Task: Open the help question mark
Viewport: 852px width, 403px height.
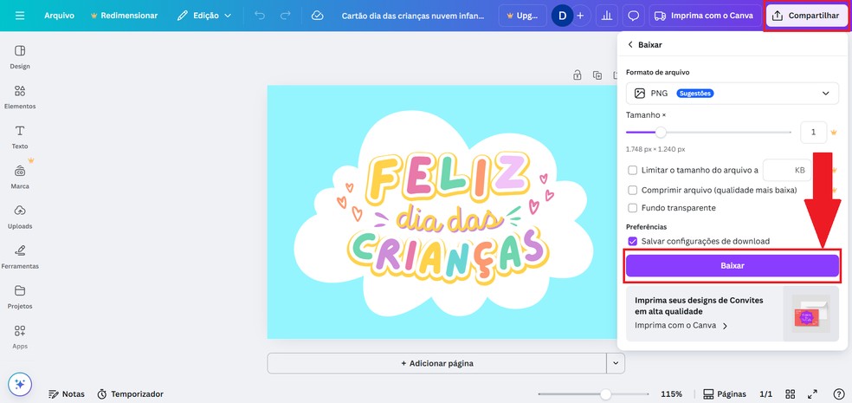Action: tap(838, 393)
